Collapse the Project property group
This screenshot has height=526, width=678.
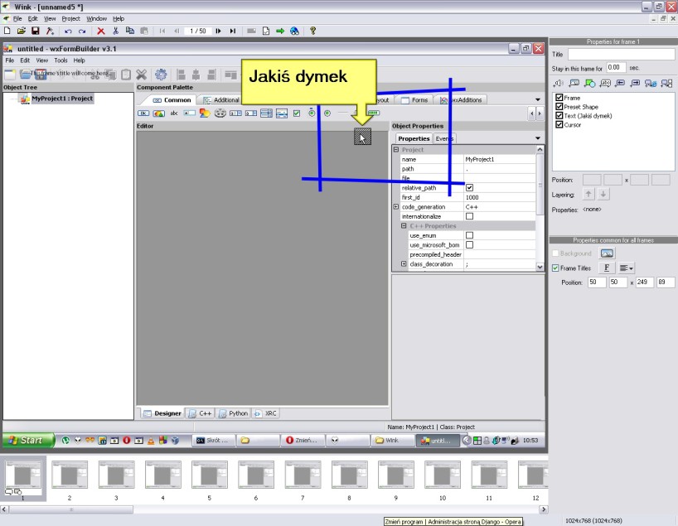[x=396, y=150]
